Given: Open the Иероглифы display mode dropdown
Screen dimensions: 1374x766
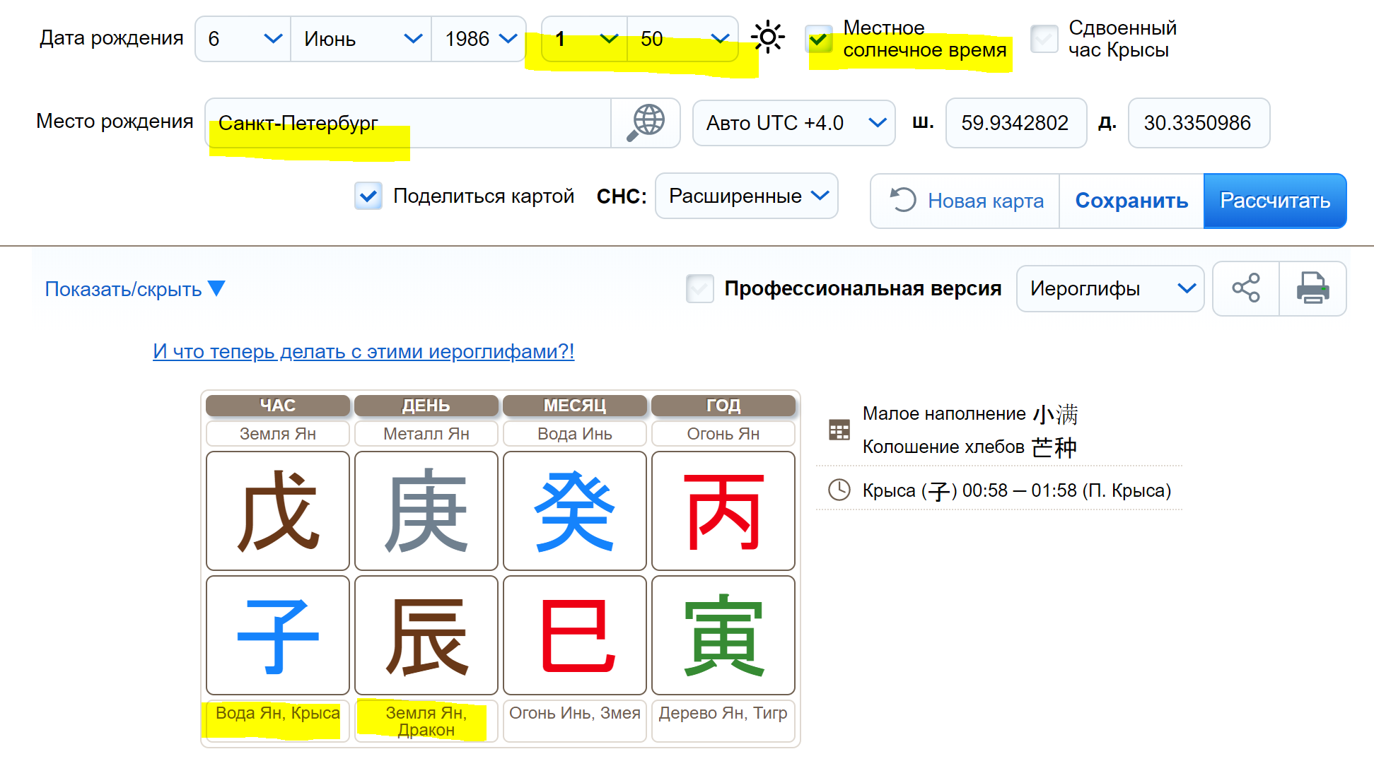Looking at the screenshot, I should [1110, 288].
